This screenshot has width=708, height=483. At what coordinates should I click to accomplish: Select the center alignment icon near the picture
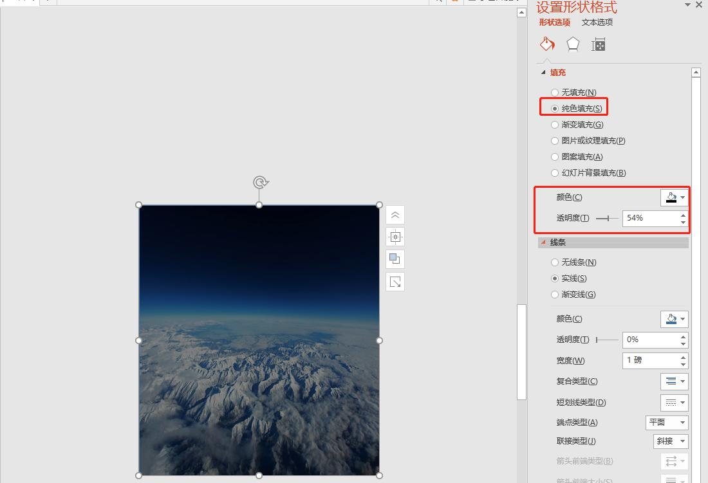[395, 237]
